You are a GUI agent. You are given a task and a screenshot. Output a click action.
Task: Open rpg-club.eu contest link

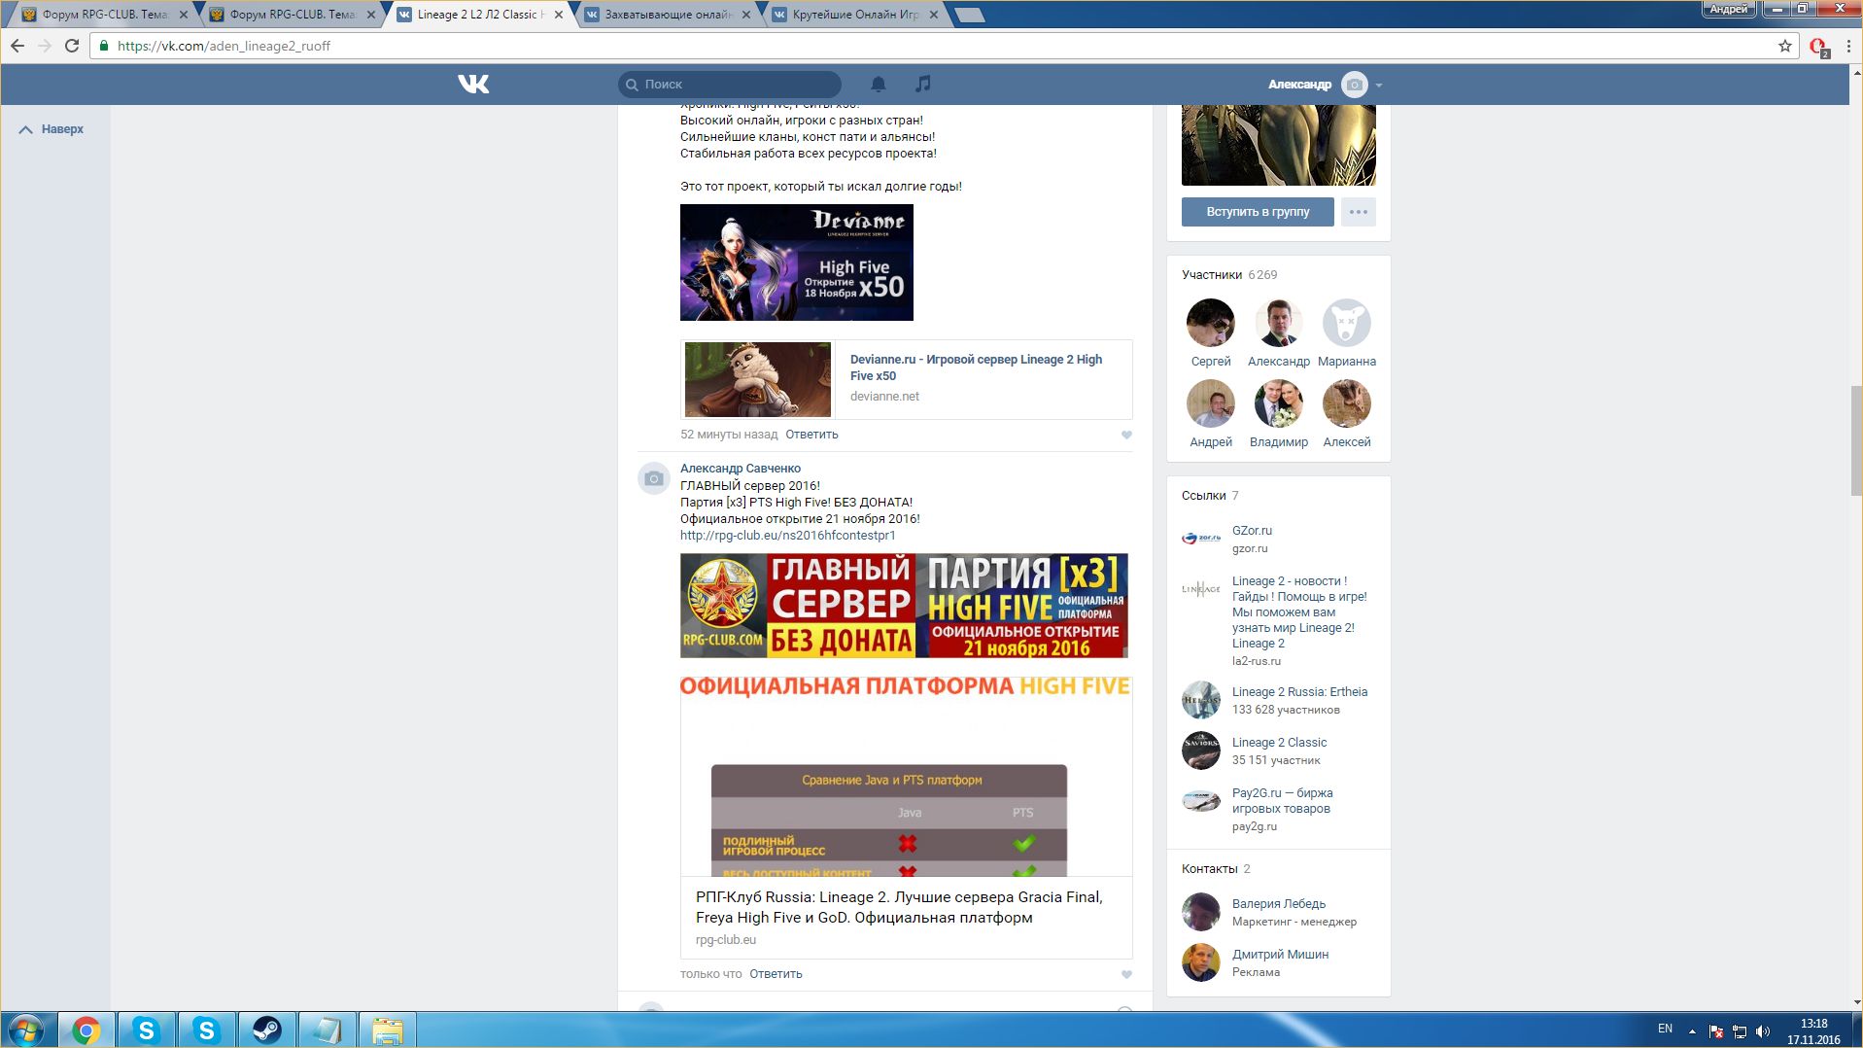[788, 536]
